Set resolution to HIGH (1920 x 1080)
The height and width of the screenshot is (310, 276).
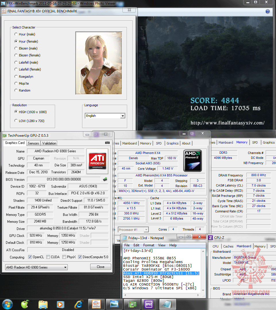tap(30, 112)
